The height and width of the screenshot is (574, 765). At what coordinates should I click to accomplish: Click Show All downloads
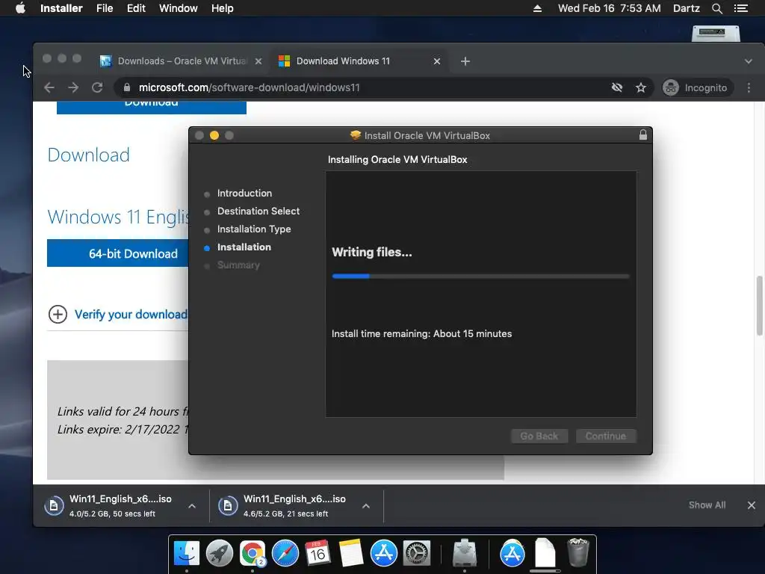click(707, 505)
